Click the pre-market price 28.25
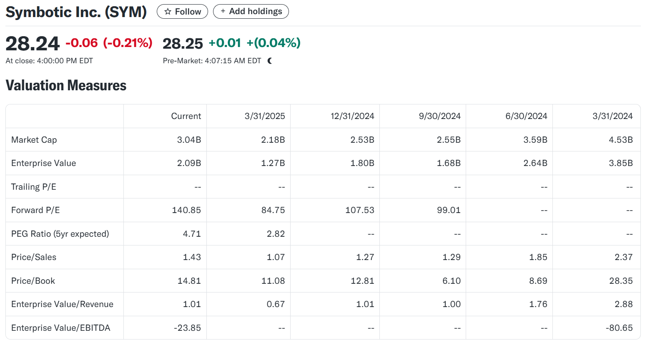Viewport: 650px width, 347px height. tap(183, 44)
